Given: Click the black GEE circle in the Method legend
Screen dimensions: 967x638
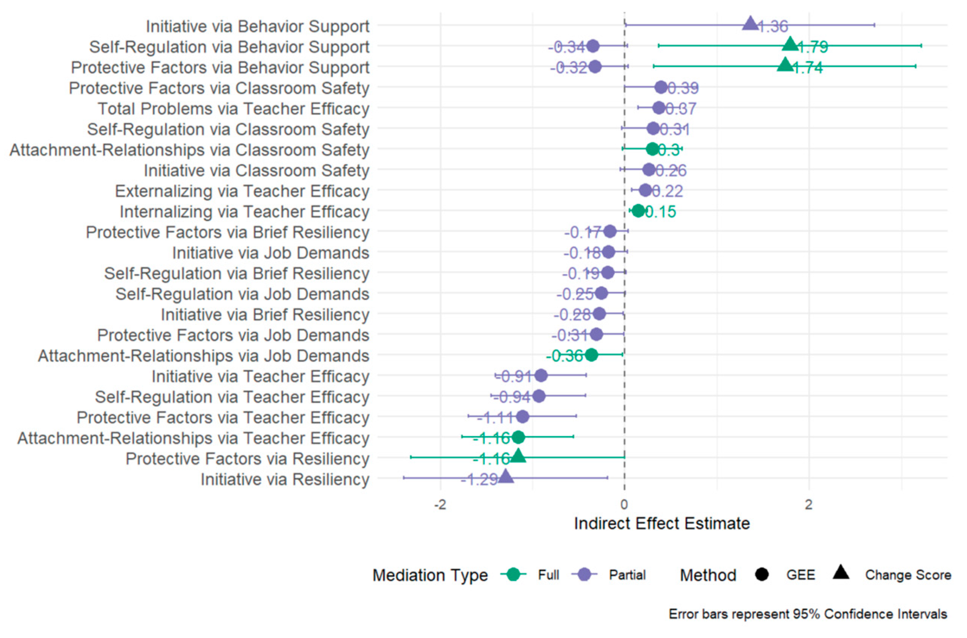Looking at the screenshot, I should [761, 575].
